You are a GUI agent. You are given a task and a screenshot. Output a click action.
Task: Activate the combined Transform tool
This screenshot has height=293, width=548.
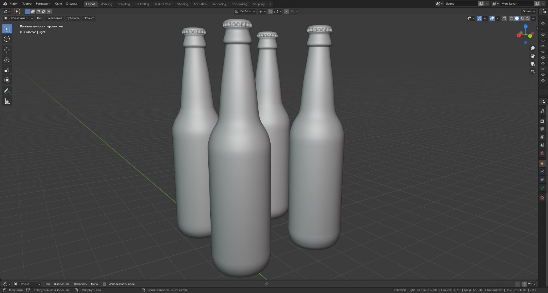(x=7, y=80)
